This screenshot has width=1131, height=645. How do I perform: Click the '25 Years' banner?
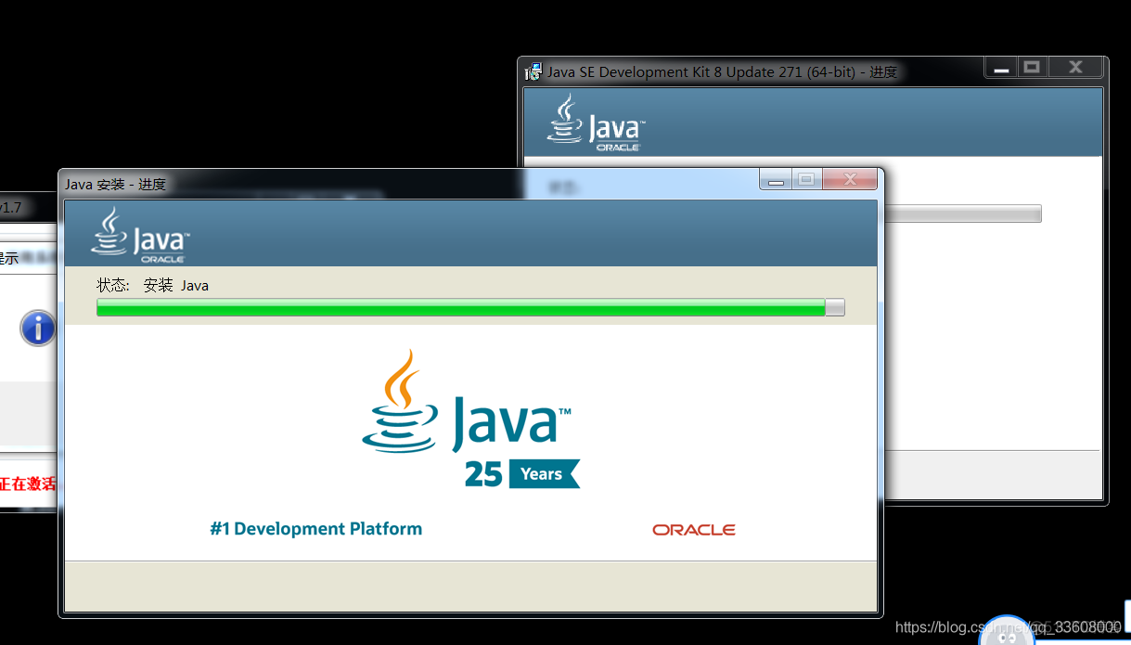pyautogui.click(x=522, y=474)
